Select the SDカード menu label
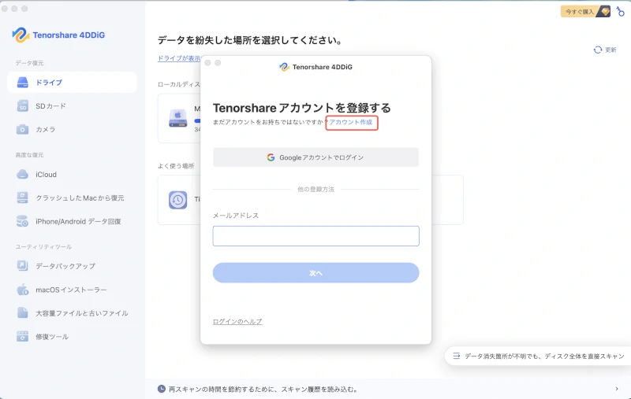Image resolution: width=631 pixels, height=399 pixels. 50,106
